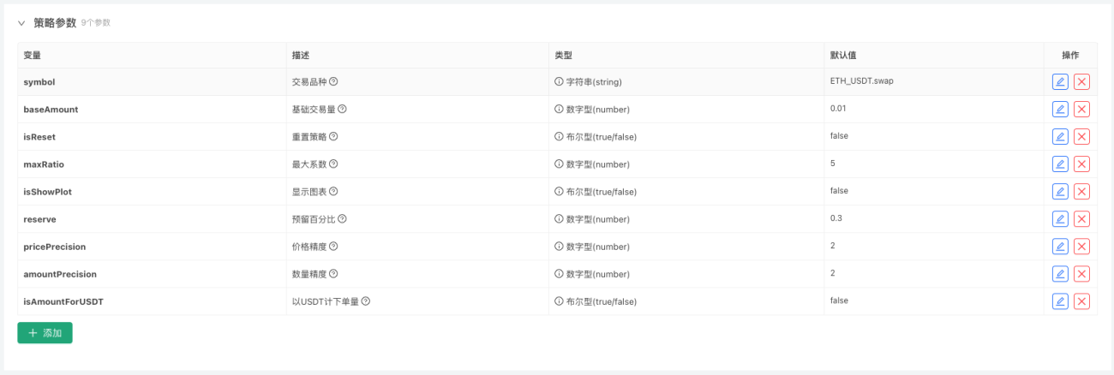The width and height of the screenshot is (1114, 375).
Task: Delete the isAmountForUSDT parameter
Action: 1081,301
